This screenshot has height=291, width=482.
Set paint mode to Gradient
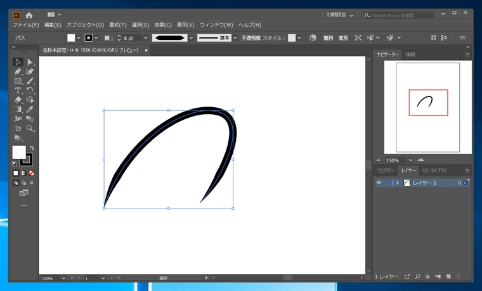(23, 173)
